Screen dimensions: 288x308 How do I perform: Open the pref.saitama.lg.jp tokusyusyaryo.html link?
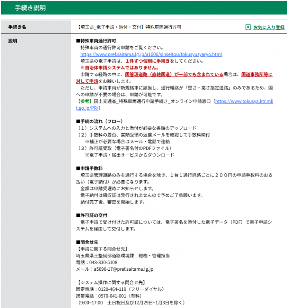[151, 54]
